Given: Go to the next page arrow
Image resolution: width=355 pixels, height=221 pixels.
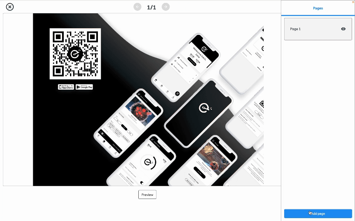Looking at the screenshot, I should [166, 7].
